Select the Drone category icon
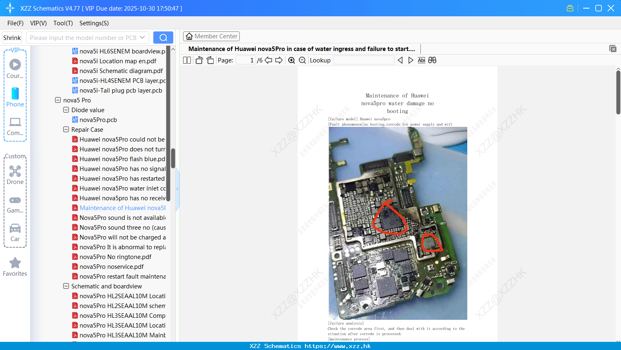This screenshot has height=350, width=621. coord(15,175)
